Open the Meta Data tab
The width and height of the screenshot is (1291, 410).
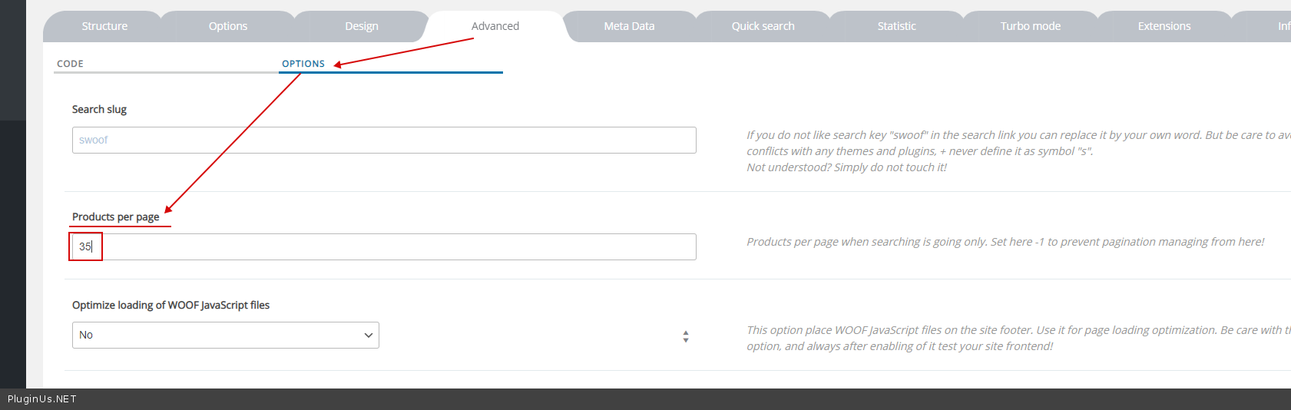tap(629, 26)
